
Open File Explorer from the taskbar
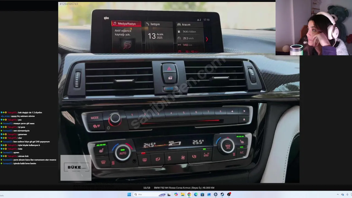click(x=183, y=194)
